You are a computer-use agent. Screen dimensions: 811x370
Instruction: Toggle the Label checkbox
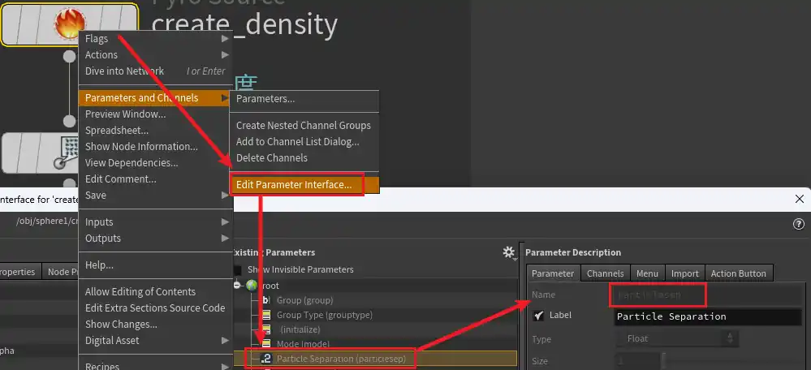[537, 316]
